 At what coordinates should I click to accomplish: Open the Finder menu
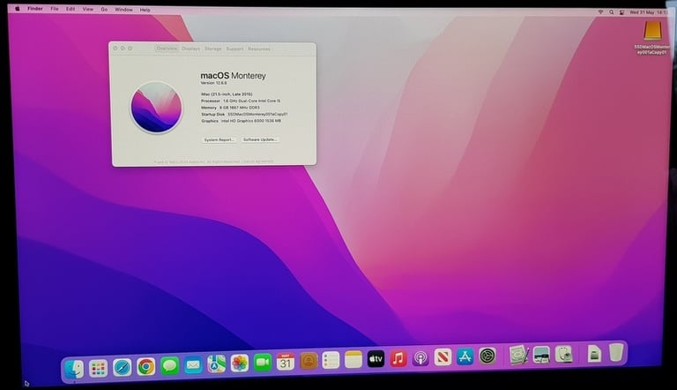coord(35,9)
